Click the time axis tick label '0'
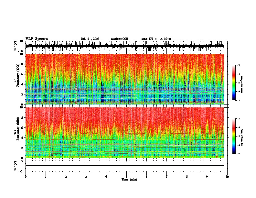The image size is (256, 198). [x=26, y=177]
